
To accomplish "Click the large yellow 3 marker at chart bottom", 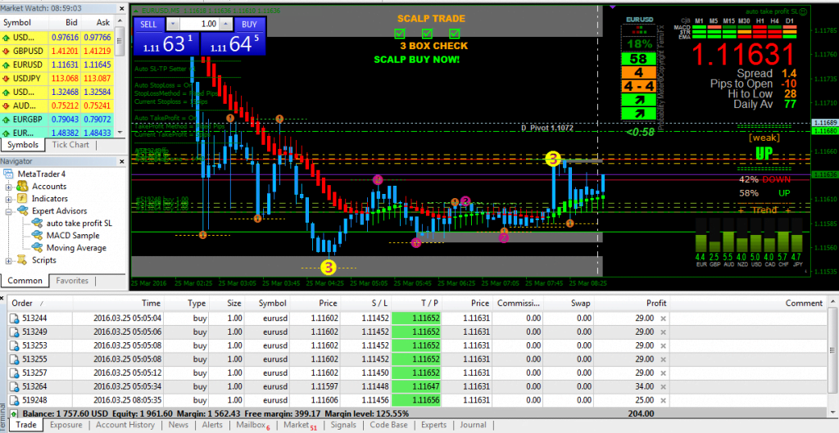I will coord(328,267).
